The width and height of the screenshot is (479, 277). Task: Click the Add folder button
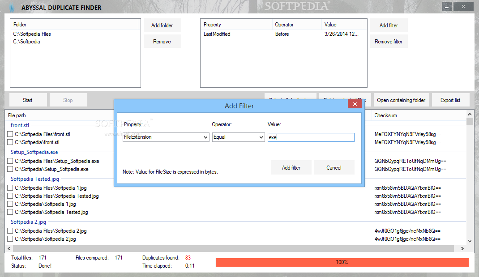click(162, 26)
